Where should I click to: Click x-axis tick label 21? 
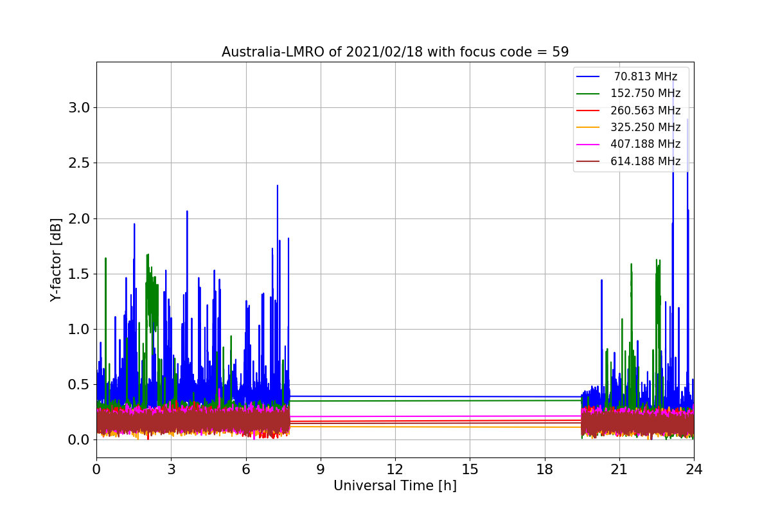tap(619, 469)
